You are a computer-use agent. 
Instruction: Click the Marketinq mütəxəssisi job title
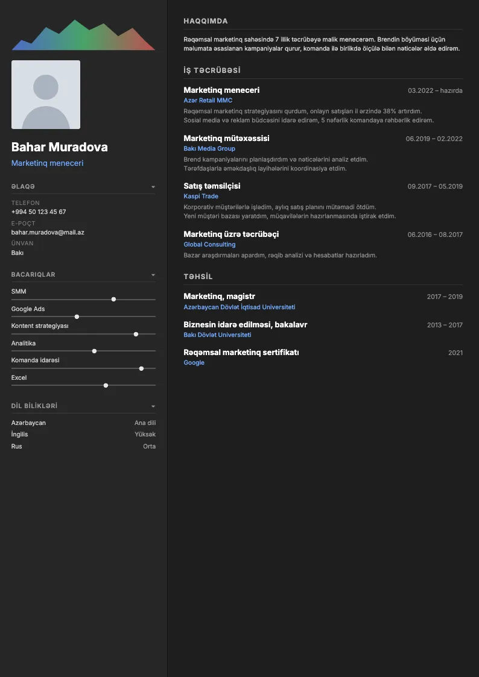(x=226, y=139)
